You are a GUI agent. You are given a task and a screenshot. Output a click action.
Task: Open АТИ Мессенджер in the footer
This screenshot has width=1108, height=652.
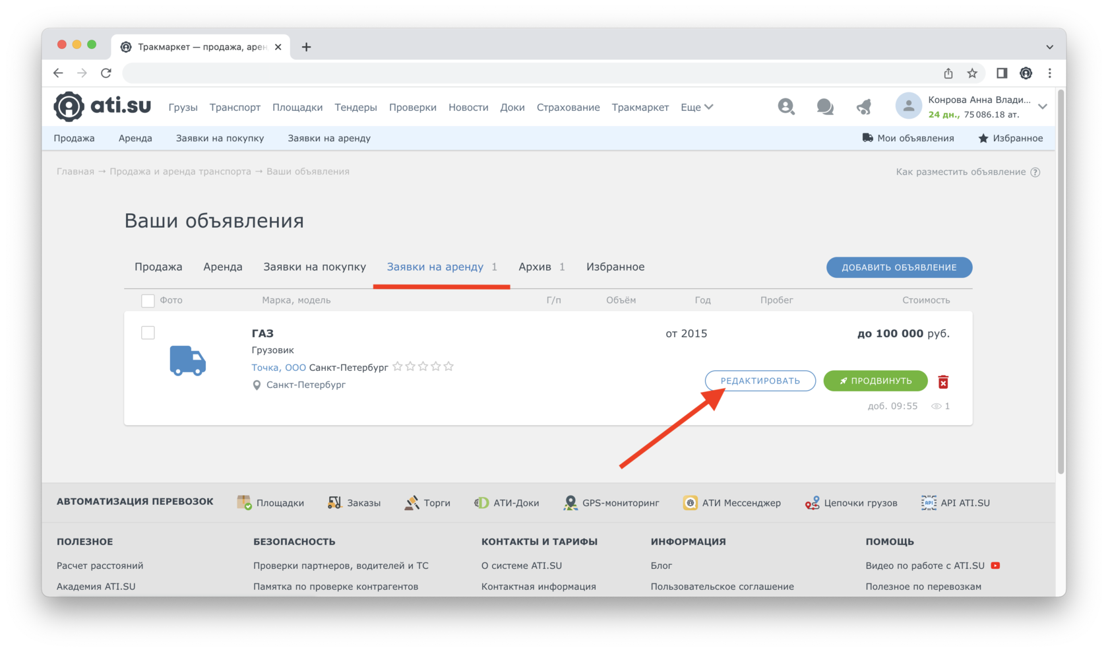pyautogui.click(x=732, y=503)
